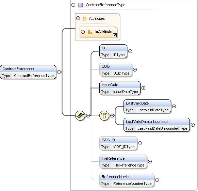Select the ReferenceNumber element name
This screenshot has height=191, width=198.
click(117, 177)
